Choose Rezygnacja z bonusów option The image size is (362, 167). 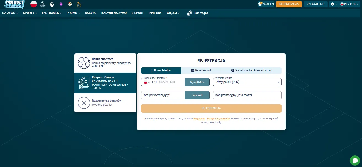click(105, 103)
